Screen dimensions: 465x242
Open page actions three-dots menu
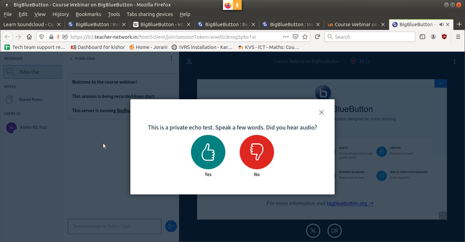click(286, 37)
